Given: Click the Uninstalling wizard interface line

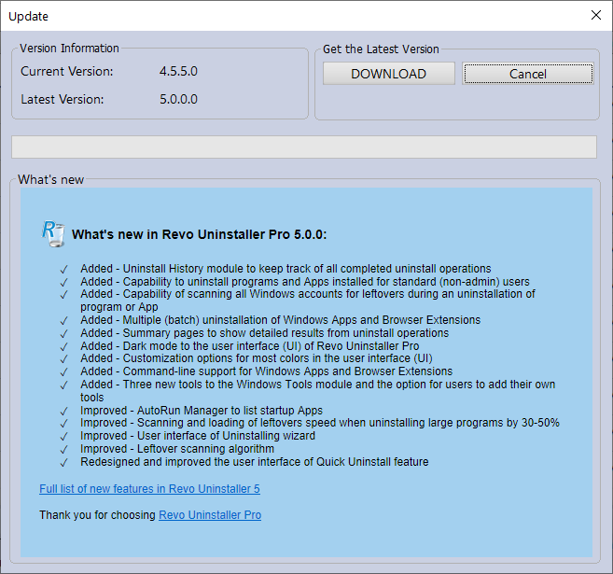Looking at the screenshot, I should click(198, 436).
